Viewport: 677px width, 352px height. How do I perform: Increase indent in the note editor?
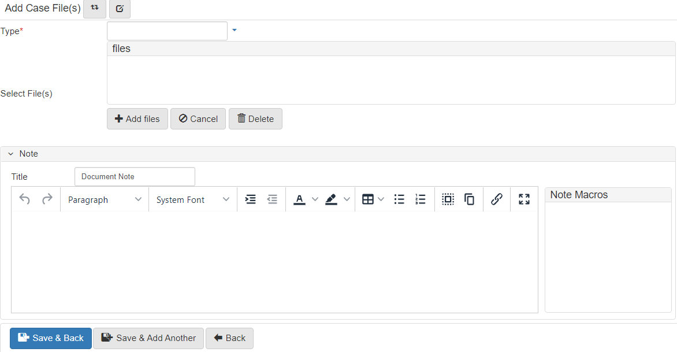pyautogui.click(x=250, y=199)
